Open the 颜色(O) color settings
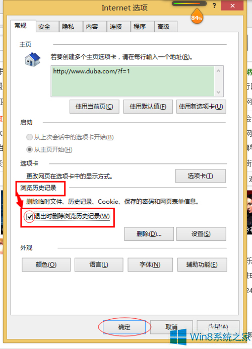 pyautogui.click(x=46, y=265)
